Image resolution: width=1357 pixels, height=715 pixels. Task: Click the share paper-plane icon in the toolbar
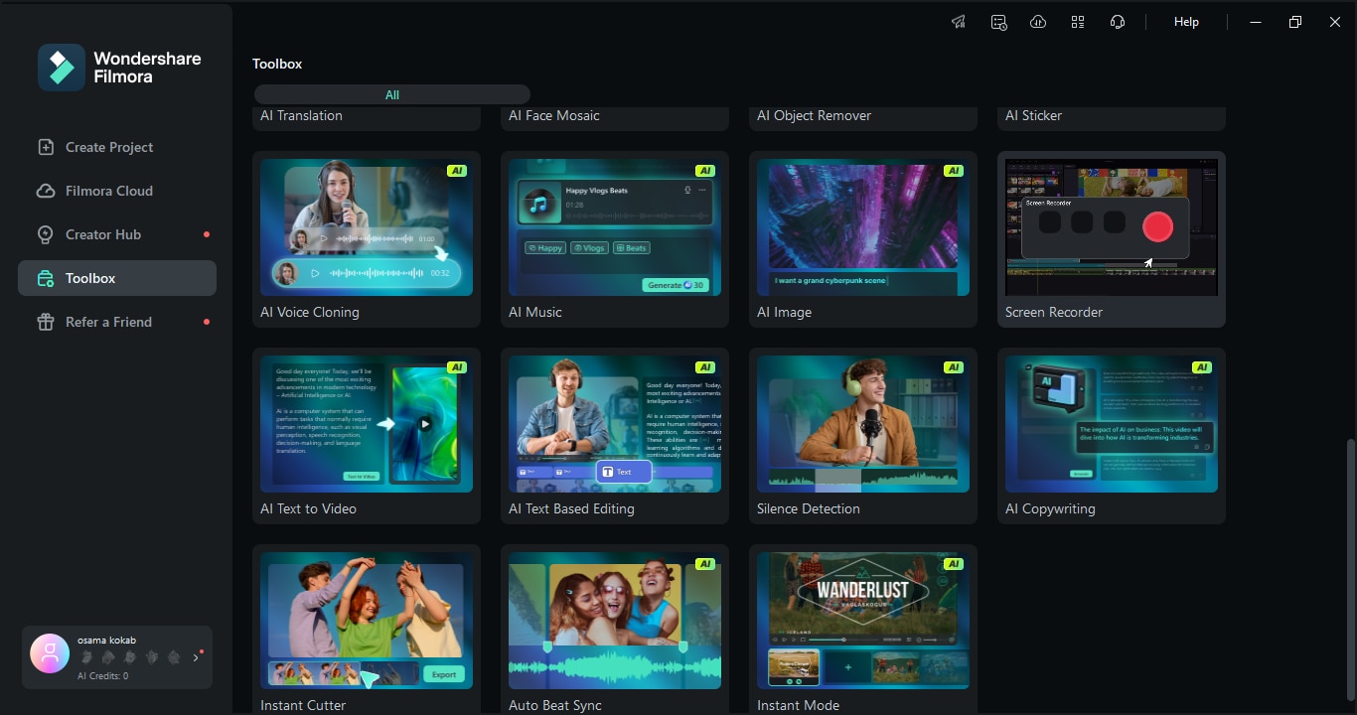coord(958,21)
